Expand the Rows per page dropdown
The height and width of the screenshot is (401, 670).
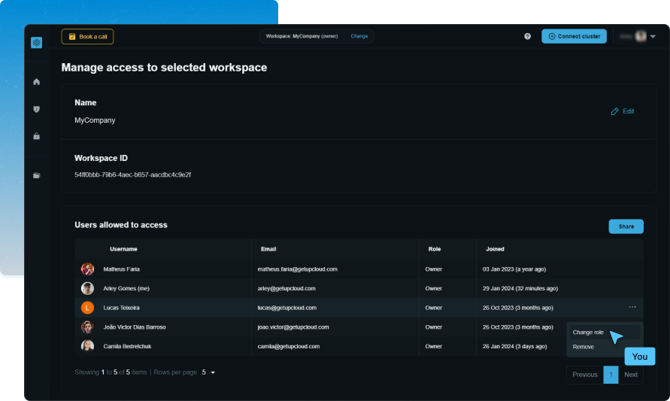point(209,372)
